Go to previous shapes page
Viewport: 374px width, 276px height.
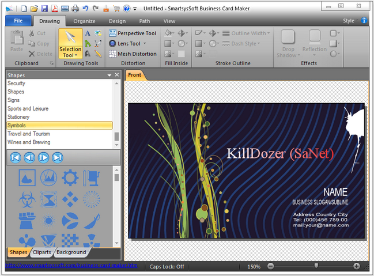click(x=29, y=158)
